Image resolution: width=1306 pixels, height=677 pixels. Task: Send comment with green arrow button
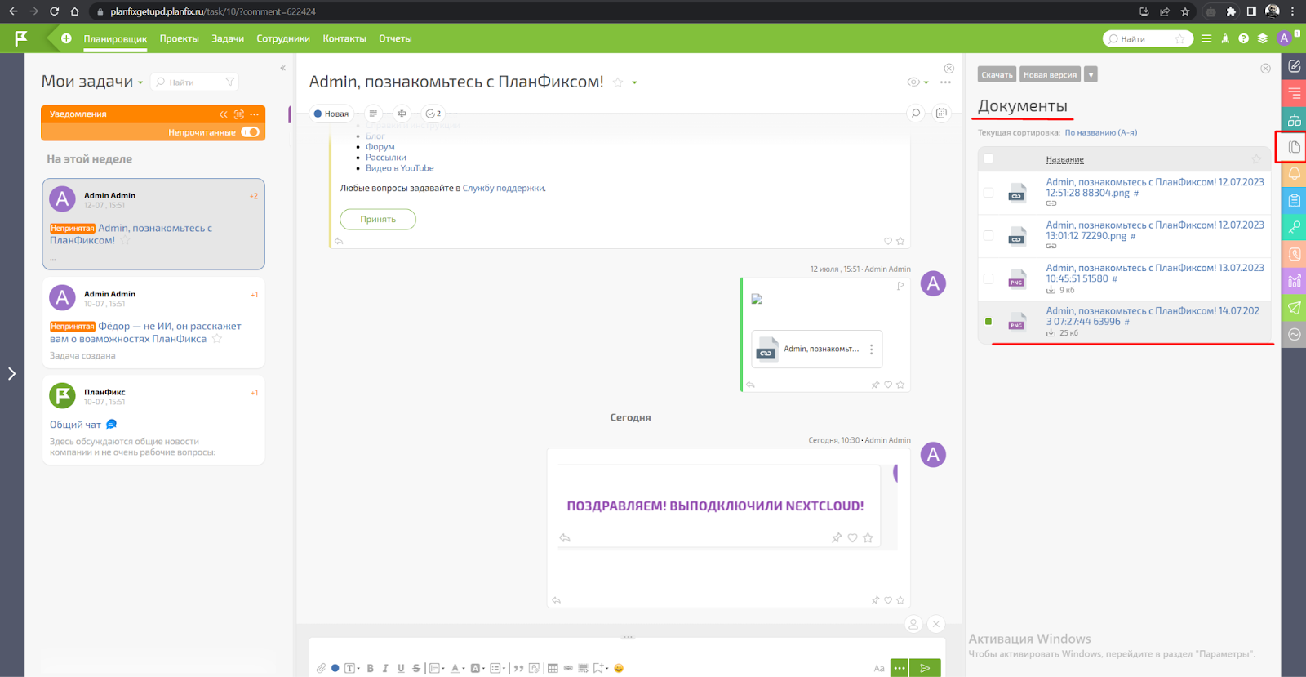[925, 668]
